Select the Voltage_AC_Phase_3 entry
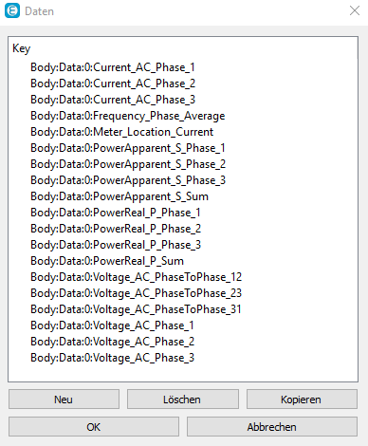The height and width of the screenshot is (446, 368). tap(113, 358)
